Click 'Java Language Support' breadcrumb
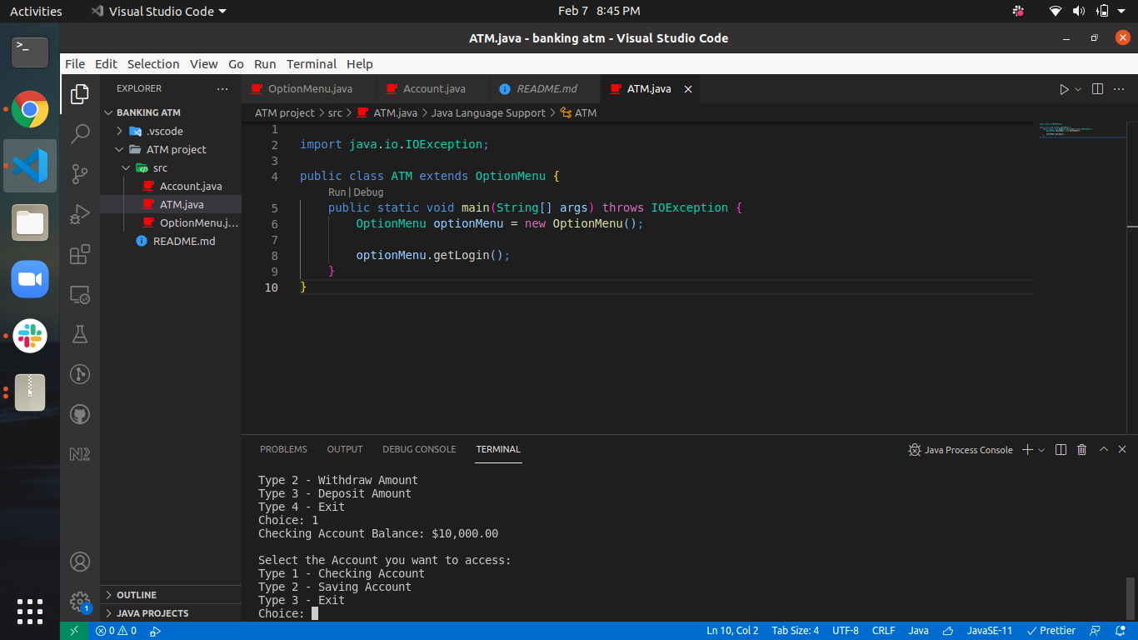Screen dimensions: 1138x640 coord(488,112)
